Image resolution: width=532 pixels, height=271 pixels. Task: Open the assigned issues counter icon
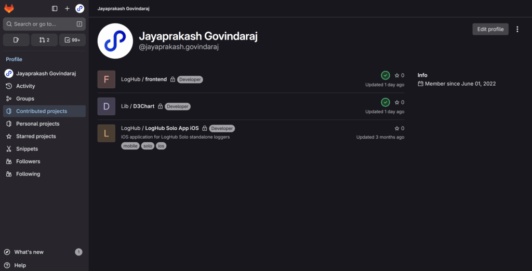pyautogui.click(x=16, y=40)
